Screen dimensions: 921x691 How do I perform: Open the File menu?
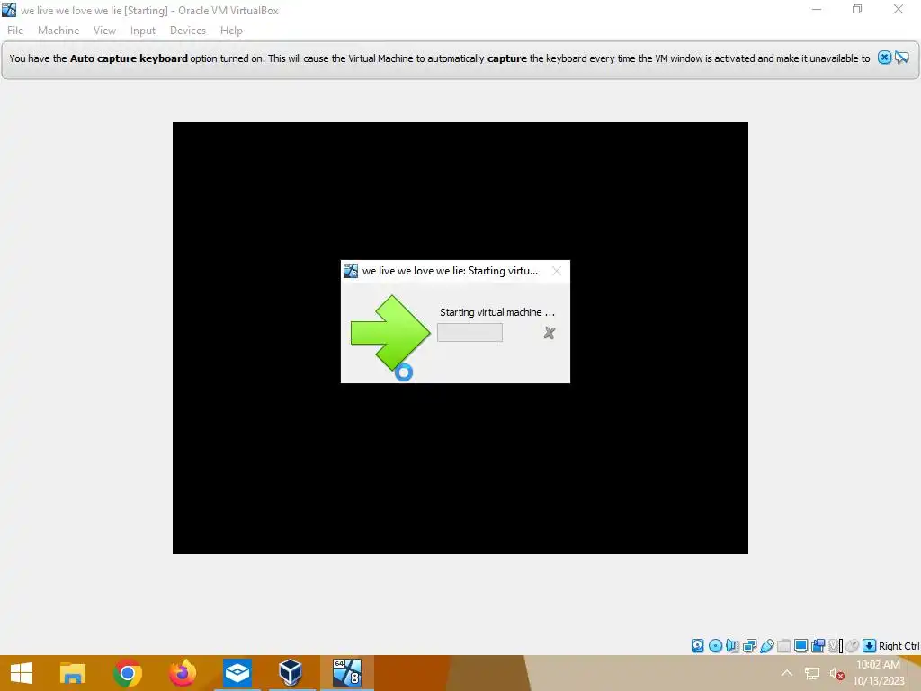[15, 31]
